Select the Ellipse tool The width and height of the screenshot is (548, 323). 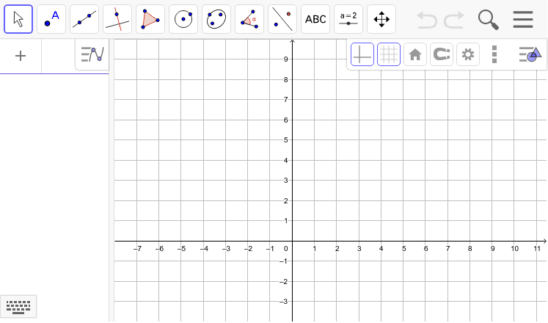pos(216,19)
